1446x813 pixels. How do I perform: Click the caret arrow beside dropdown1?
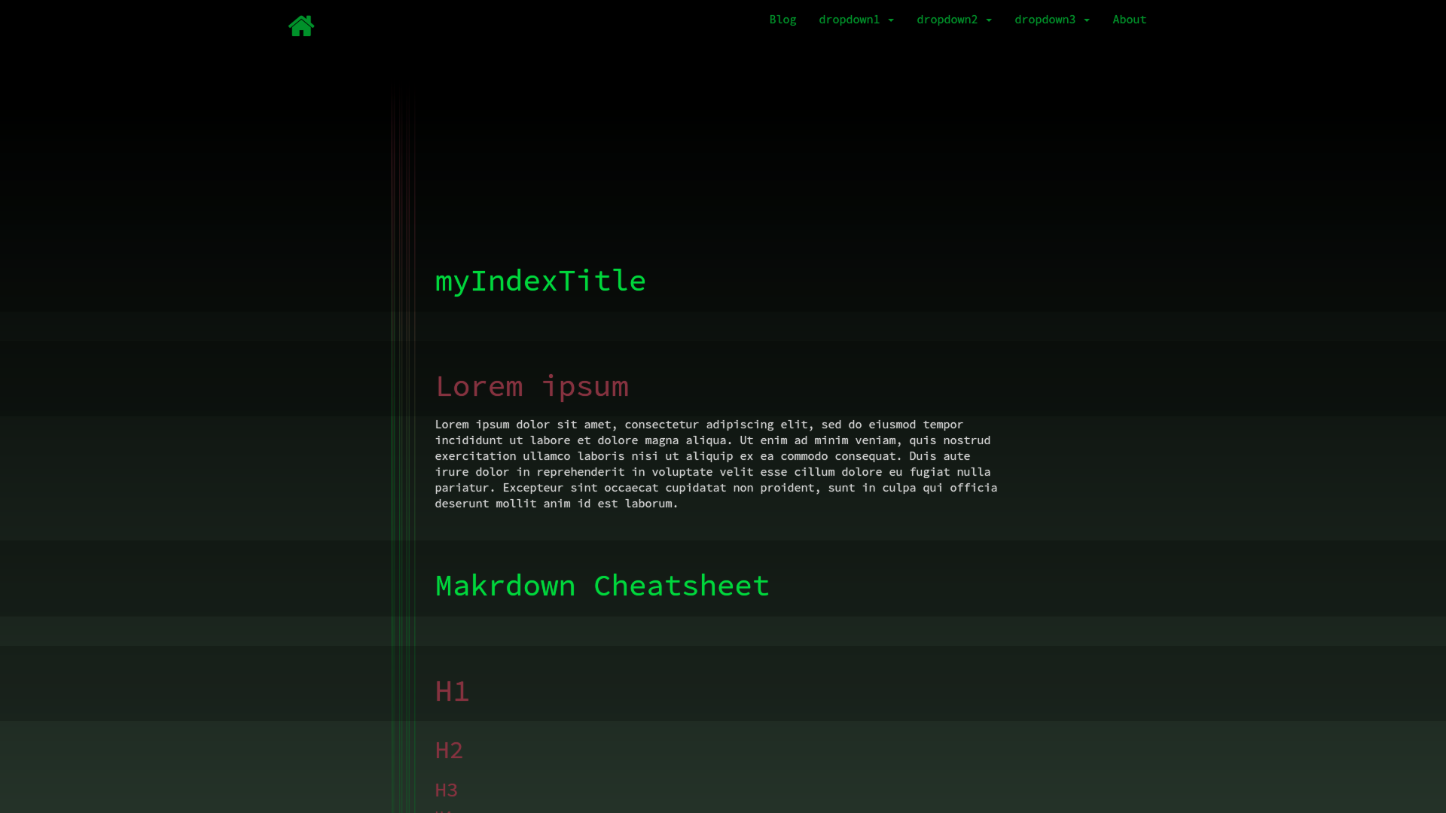[891, 20]
